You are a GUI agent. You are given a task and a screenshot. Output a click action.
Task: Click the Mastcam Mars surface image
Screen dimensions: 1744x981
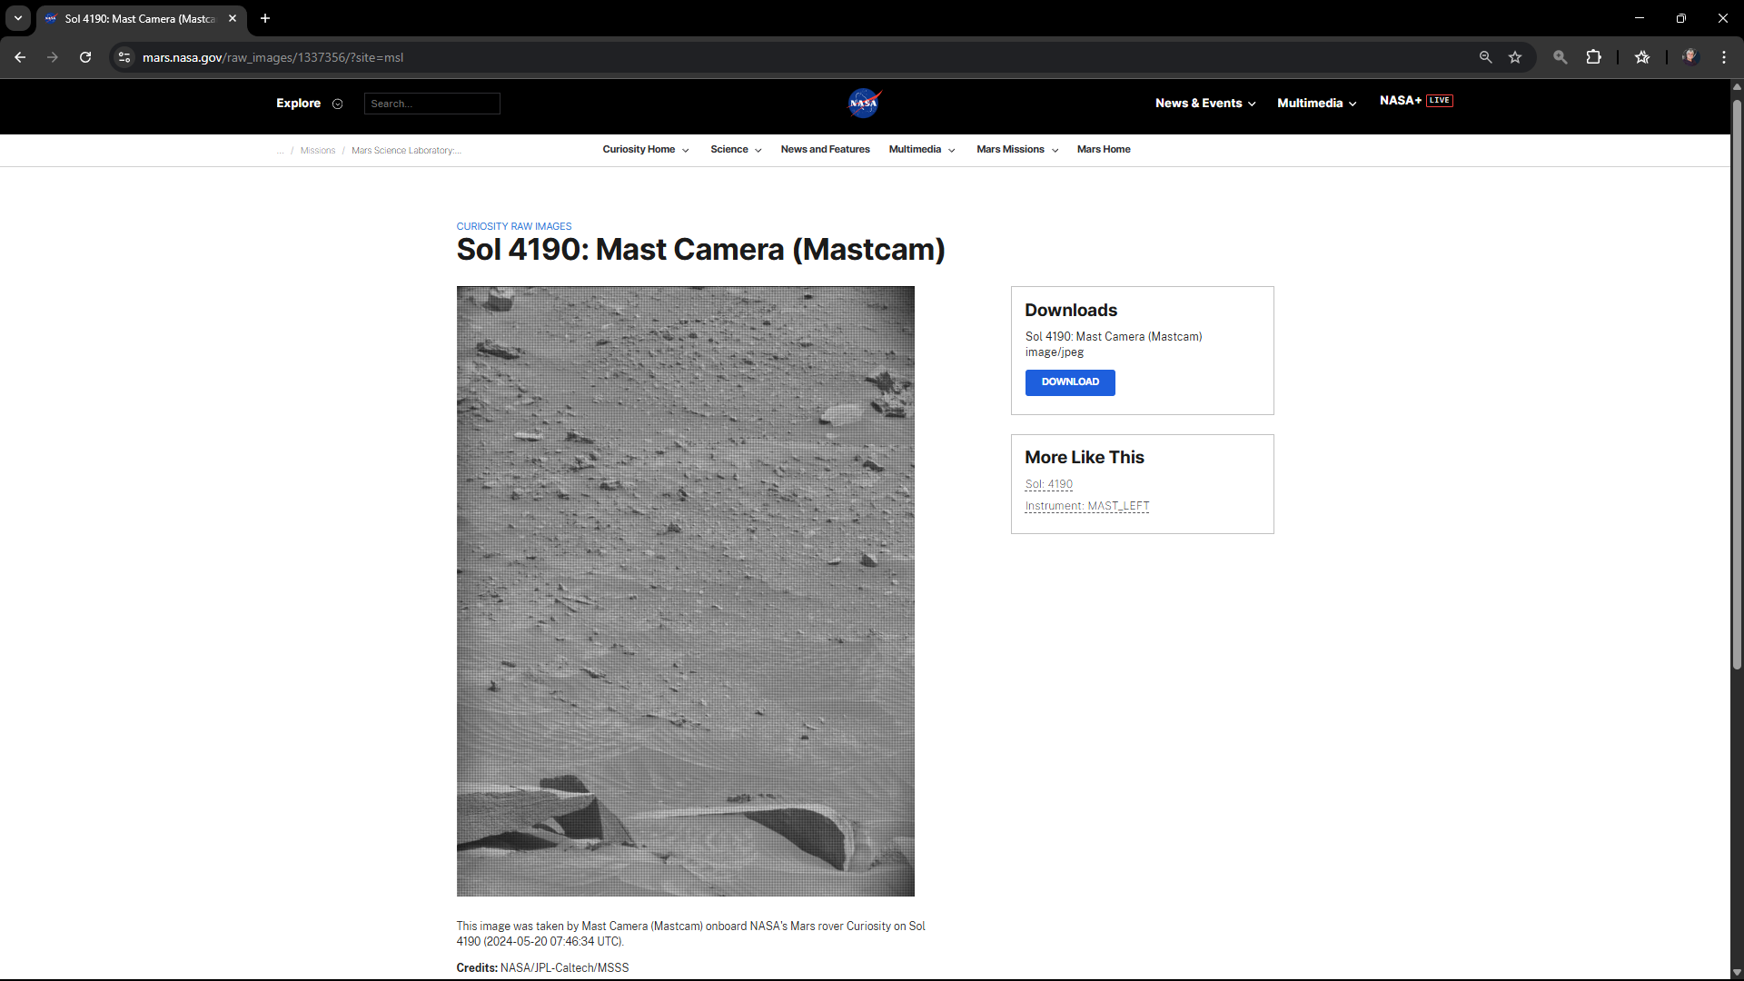click(x=685, y=590)
